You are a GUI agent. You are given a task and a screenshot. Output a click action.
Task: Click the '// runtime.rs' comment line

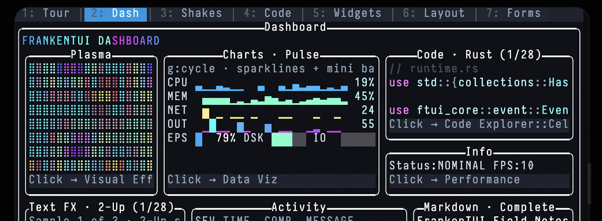point(434,69)
